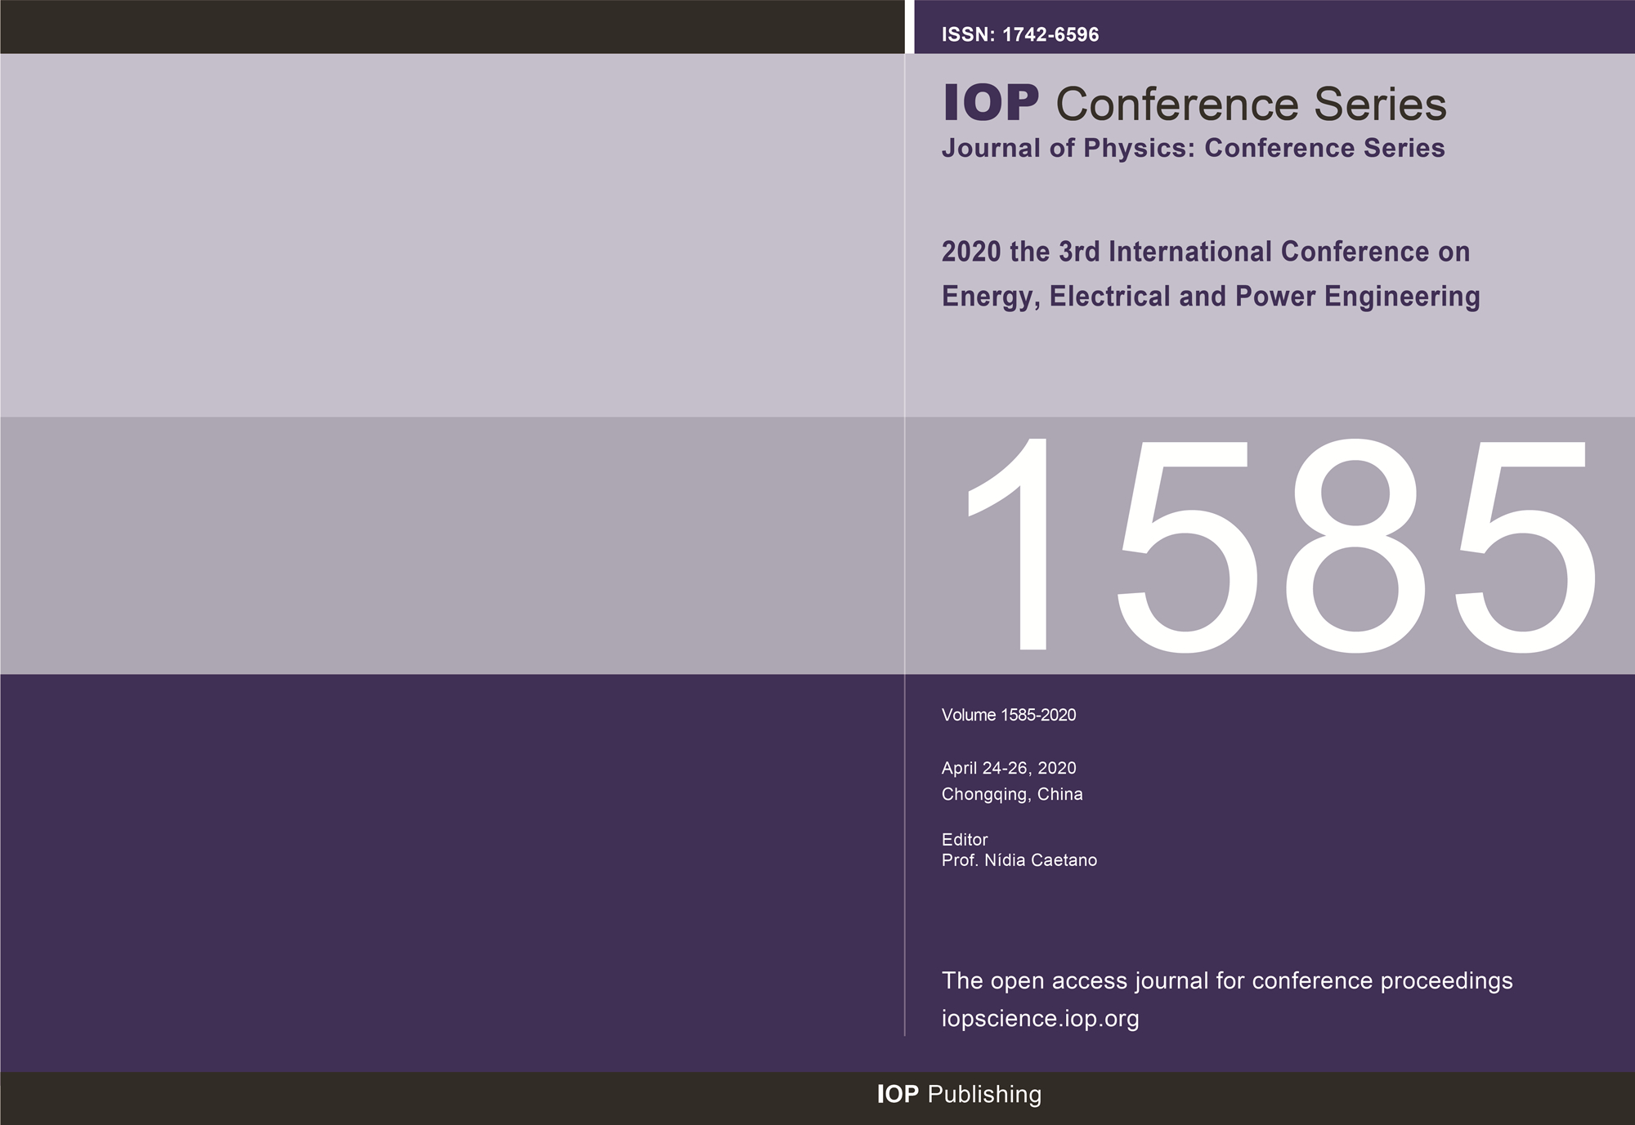Viewport: 1635px width, 1125px height.
Task: Click the April 24-26, 2020 date
Action: [1008, 768]
